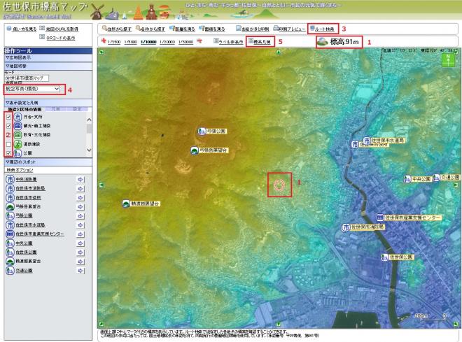The image size is (462, 342).
Task: Toggle the 公園 layer checkbox
Action: (7, 152)
